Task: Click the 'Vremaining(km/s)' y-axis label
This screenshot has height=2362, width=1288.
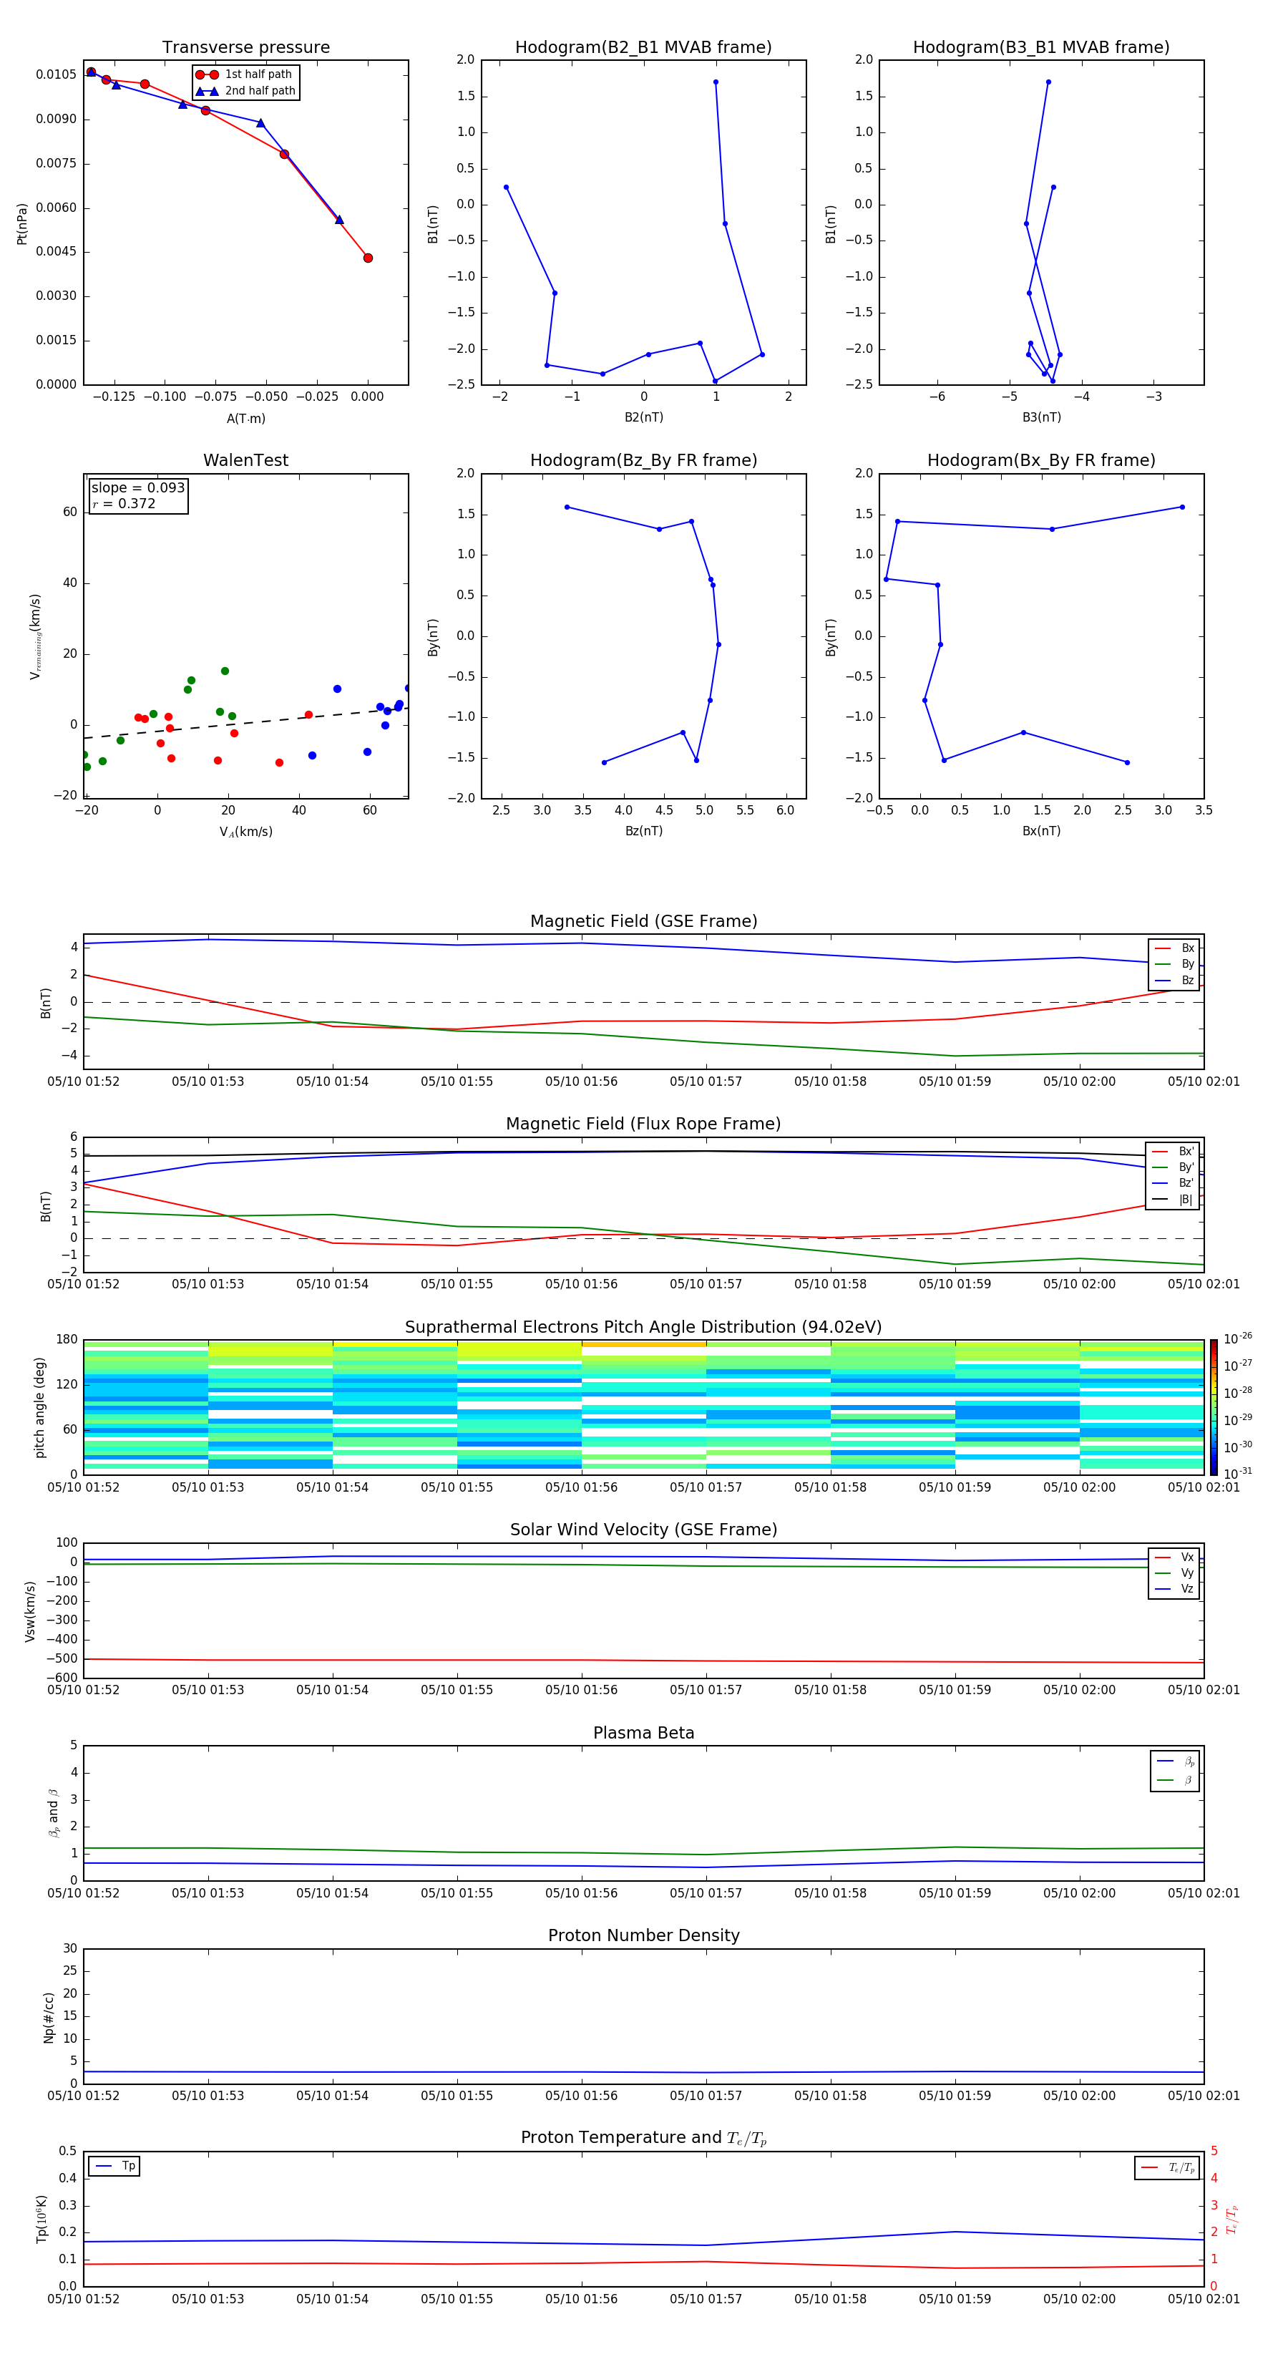Action: click(36, 636)
